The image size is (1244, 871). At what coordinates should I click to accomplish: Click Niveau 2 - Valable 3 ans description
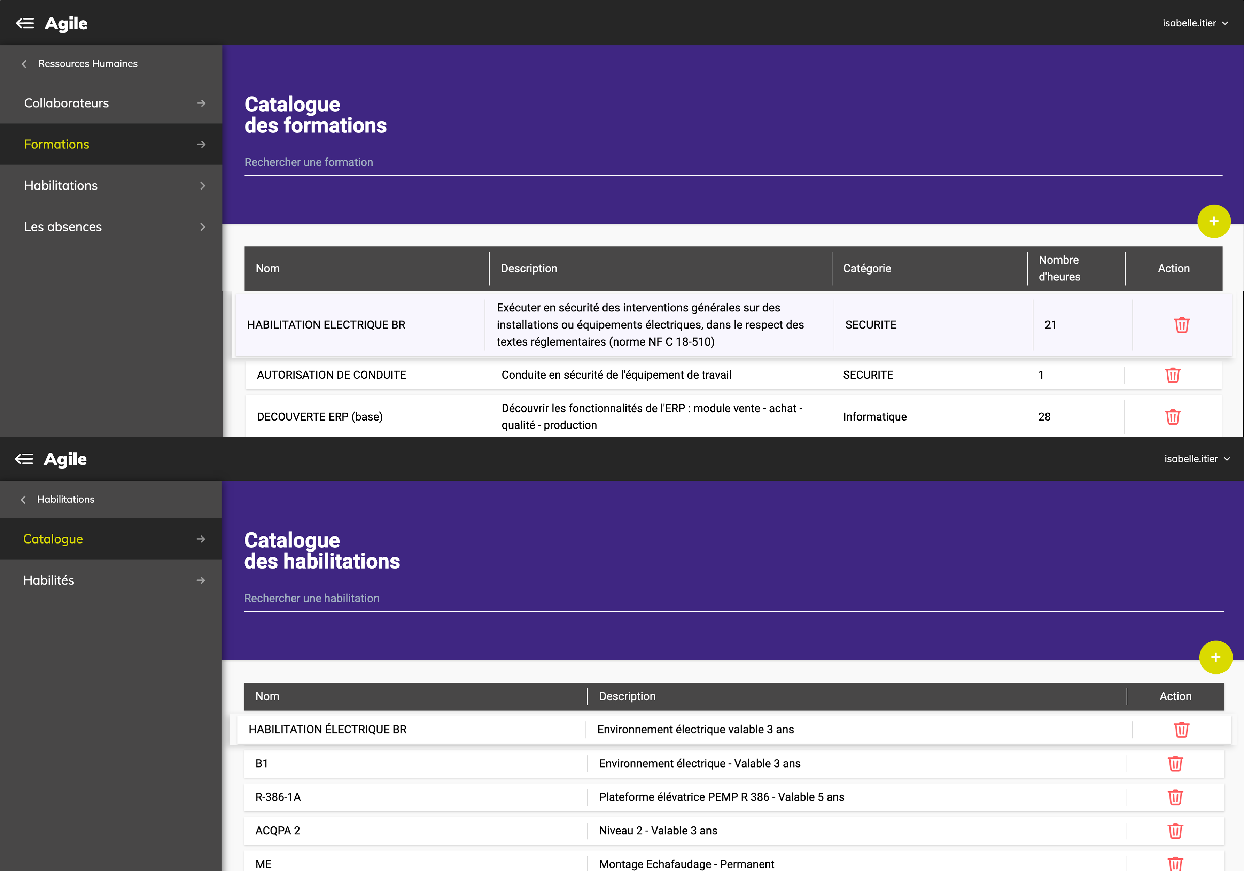coord(658,831)
